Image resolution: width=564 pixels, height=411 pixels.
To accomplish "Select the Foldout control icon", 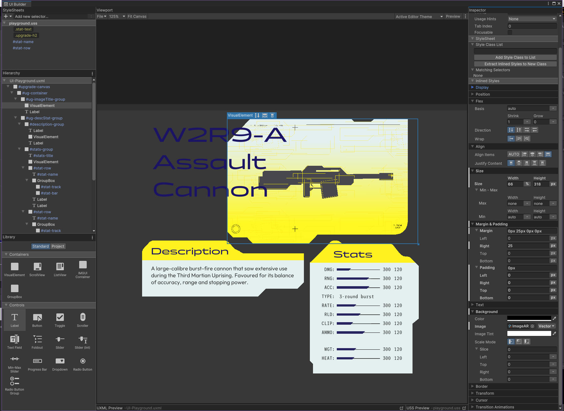I will [37, 339].
